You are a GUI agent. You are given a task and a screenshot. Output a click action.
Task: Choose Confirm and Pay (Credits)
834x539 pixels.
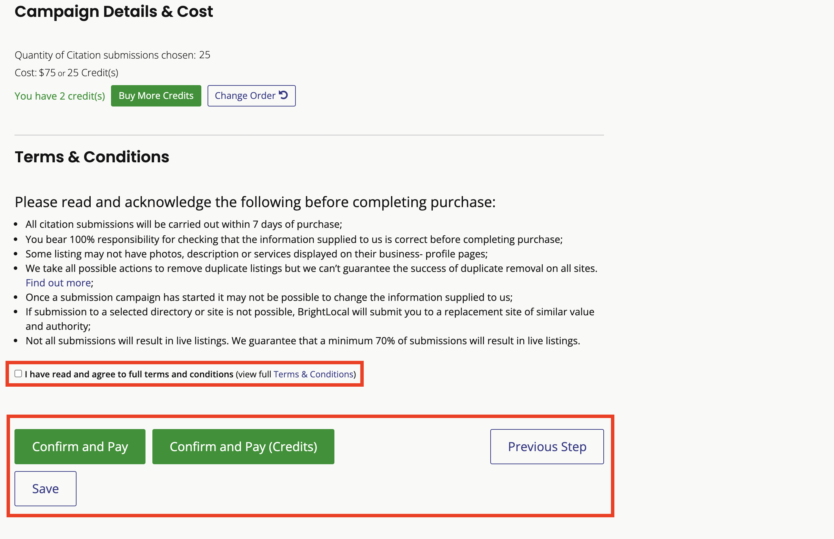click(x=243, y=447)
